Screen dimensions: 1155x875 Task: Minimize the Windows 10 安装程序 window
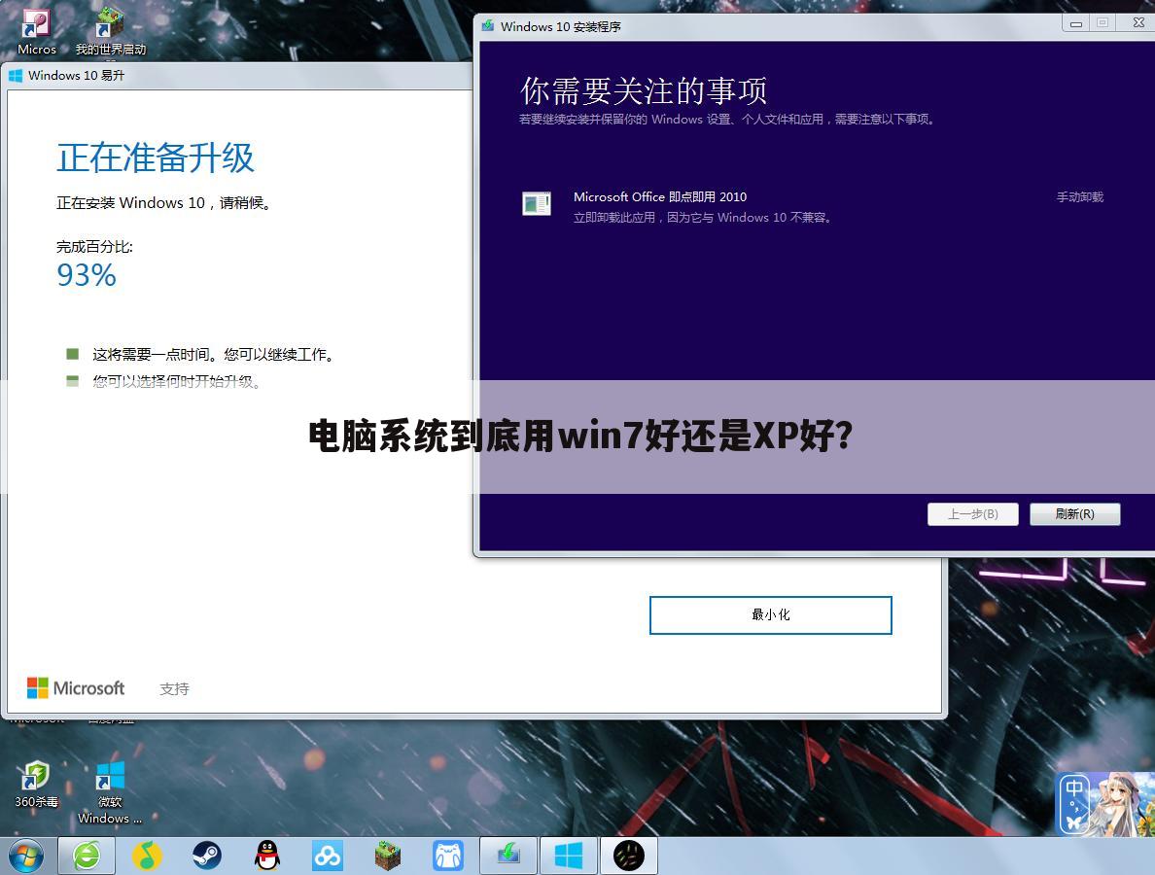[1075, 23]
